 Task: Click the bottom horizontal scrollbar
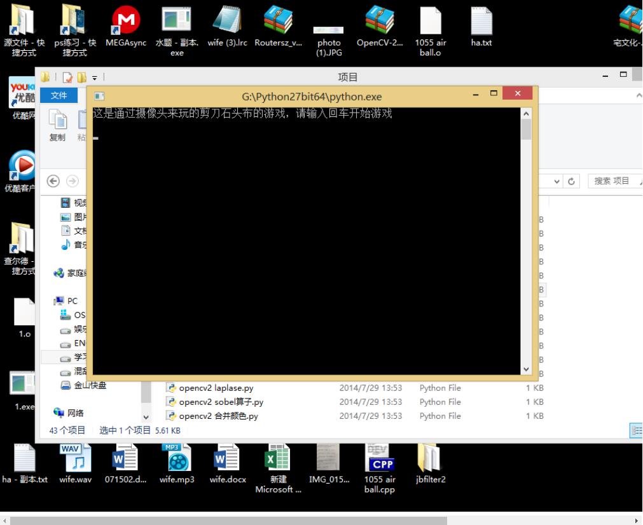228,521
